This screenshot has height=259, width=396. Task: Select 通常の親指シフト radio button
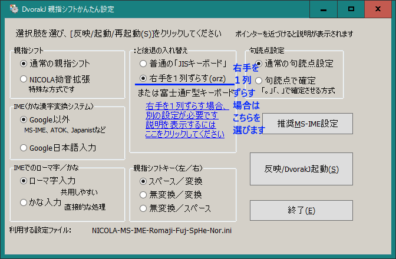pyautogui.click(x=24, y=63)
